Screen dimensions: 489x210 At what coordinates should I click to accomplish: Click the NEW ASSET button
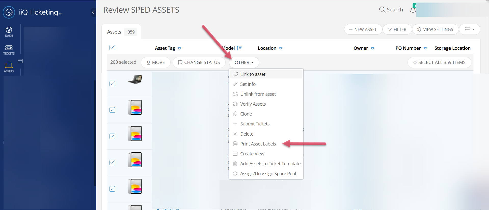[363, 29]
